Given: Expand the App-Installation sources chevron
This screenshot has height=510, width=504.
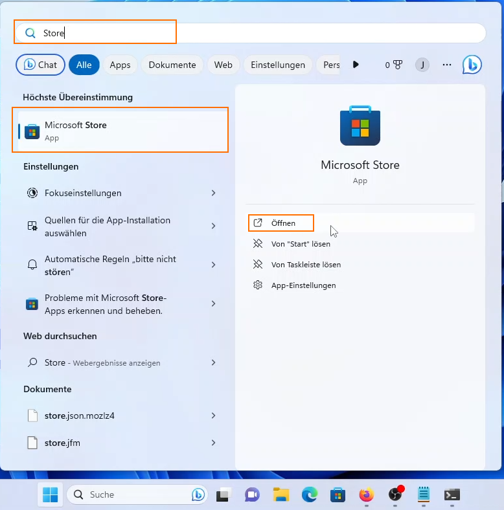Looking at the screenshot, I should pyautogui.click(x=213, y=226).
